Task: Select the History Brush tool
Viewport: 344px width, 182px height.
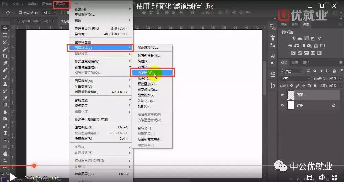Action: pyautogui.click(x=5, y=91)
